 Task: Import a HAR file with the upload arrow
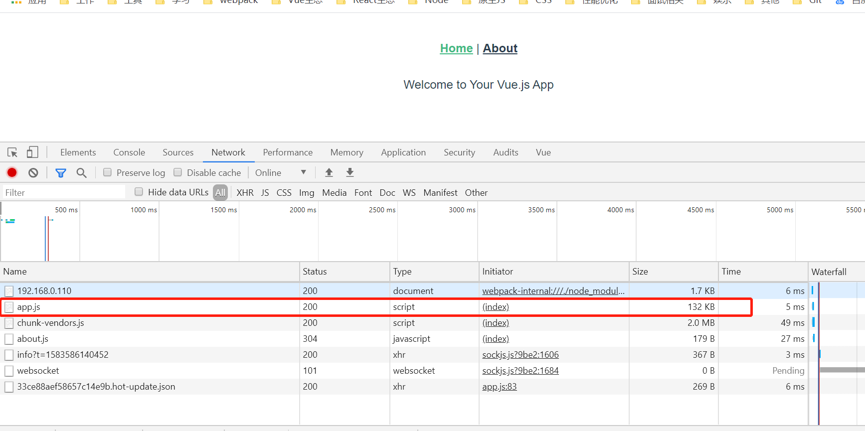click(329, 172)
